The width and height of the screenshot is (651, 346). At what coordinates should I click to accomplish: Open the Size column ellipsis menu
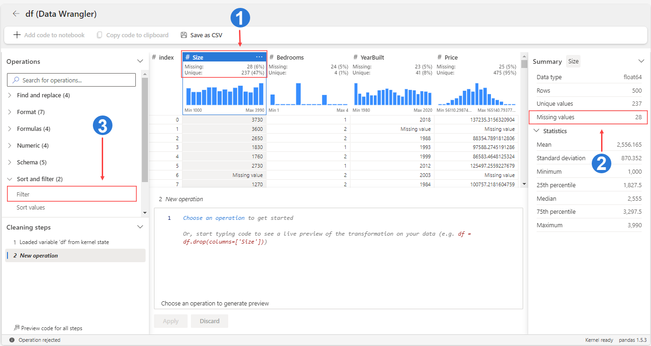[259, 57]
